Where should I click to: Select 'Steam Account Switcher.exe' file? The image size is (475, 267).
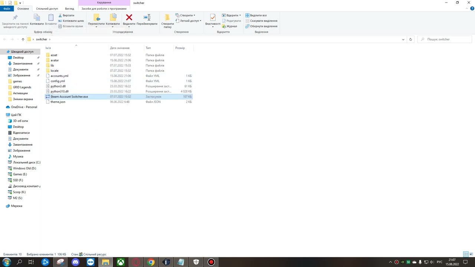point(69,97)
